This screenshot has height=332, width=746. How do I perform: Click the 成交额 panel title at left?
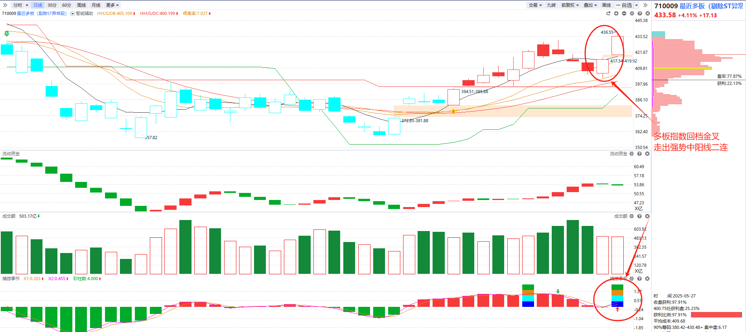pyautogui.click(x=9, y=216)
